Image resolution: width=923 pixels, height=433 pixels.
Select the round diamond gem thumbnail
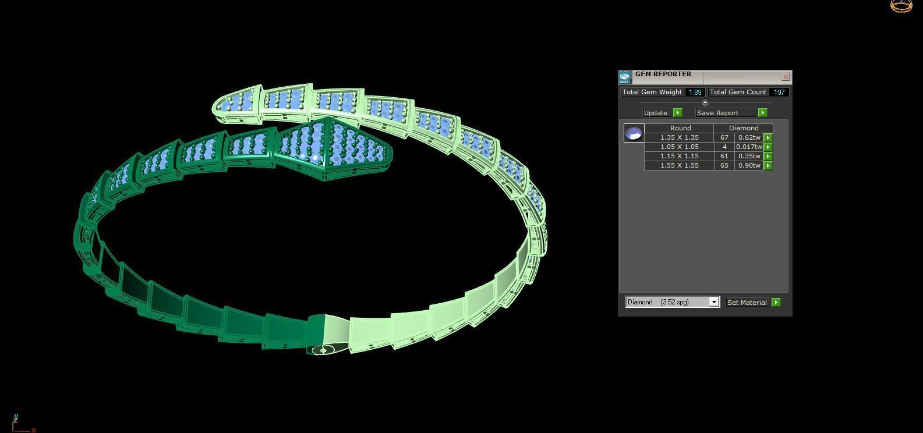(x=634, y=133)
